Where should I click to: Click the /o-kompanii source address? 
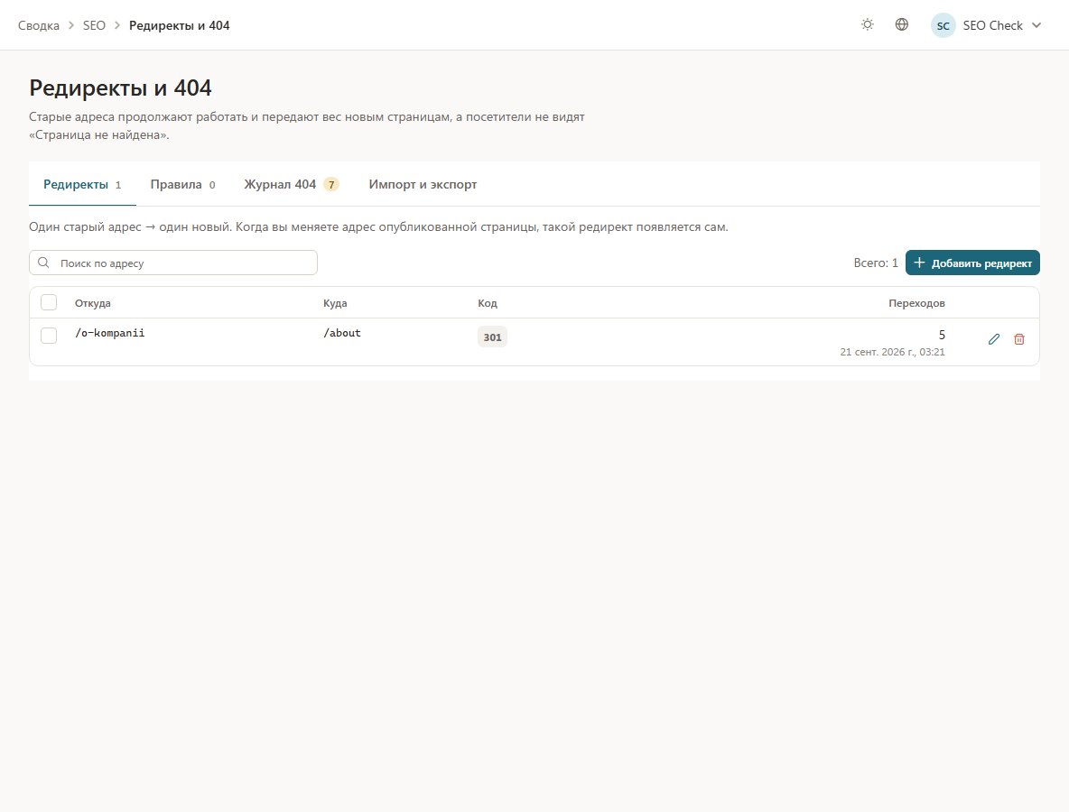click(x=110, y=333)
